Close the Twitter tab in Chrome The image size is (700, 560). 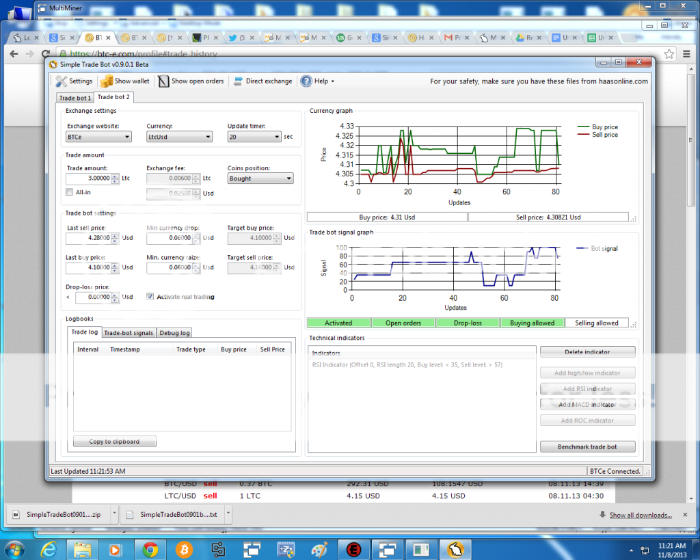[x=252, y=38]
